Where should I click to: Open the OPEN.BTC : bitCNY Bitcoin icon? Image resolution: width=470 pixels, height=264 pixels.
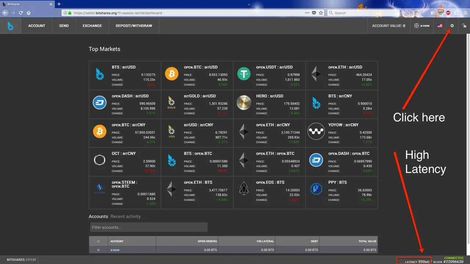(x=100, y=131)
